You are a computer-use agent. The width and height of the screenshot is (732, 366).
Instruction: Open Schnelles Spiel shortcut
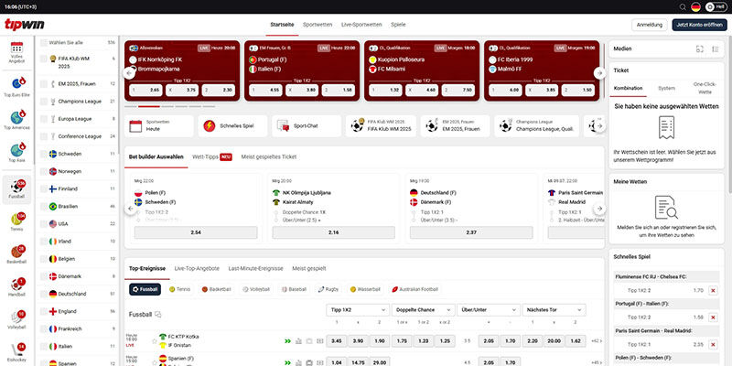[x=232, y=126]
